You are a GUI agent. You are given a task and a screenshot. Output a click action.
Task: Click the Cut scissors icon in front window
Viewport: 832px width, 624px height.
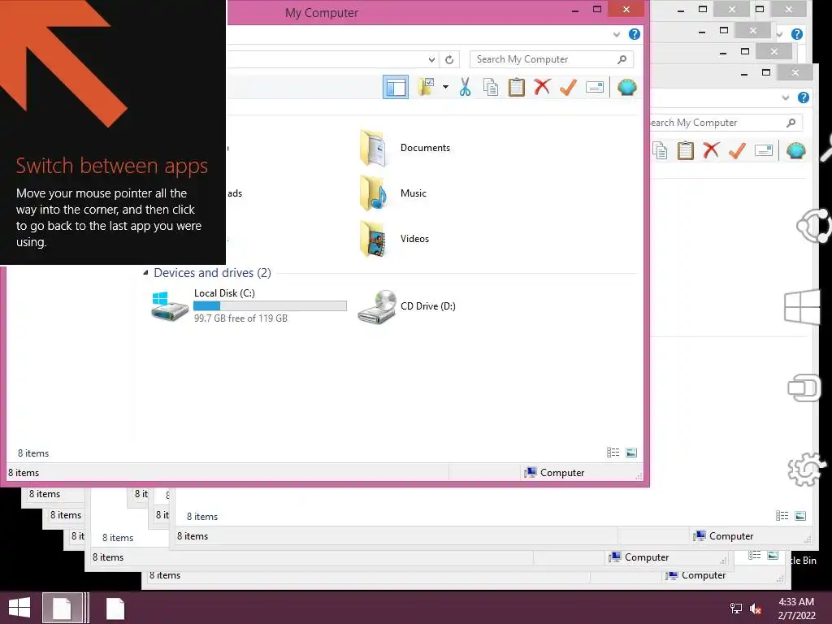point(465,87)
